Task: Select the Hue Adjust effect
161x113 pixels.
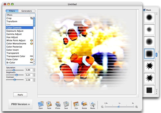Action: coord(20,37)
